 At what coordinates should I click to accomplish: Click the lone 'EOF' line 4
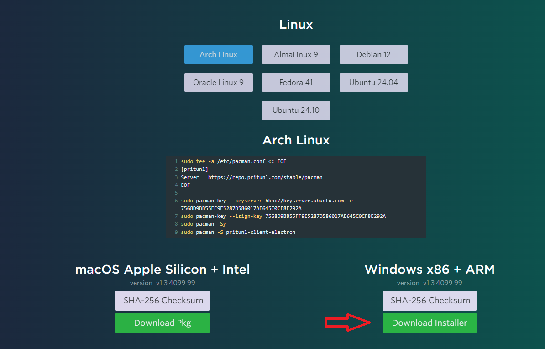[x=185, y=185]
